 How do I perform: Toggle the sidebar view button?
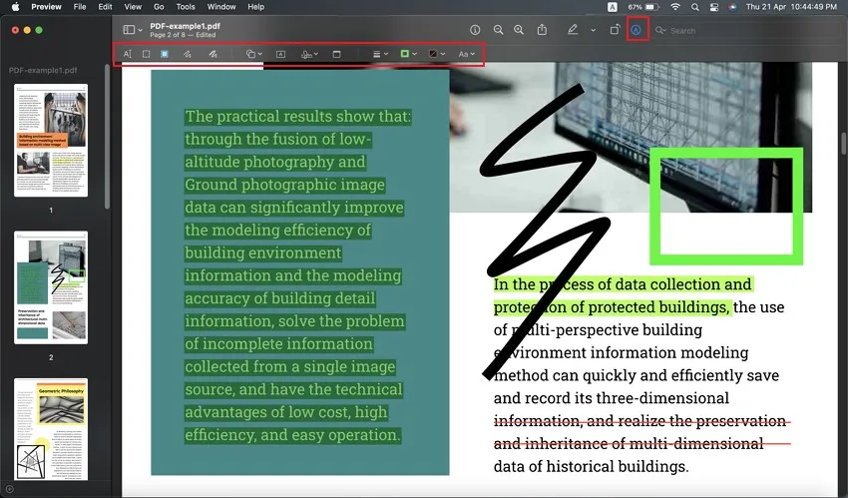coord(129,30)
